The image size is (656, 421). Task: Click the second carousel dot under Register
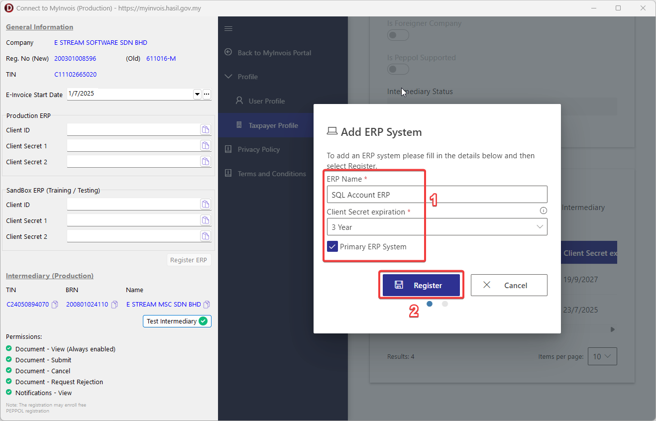(x=444, y=304)
